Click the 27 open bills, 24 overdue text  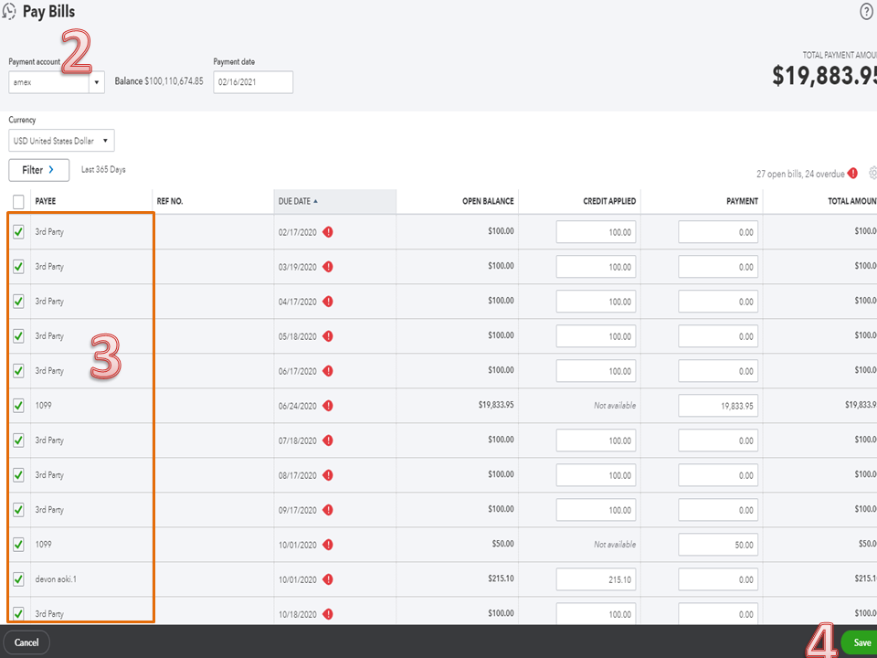tap(800, 174)
